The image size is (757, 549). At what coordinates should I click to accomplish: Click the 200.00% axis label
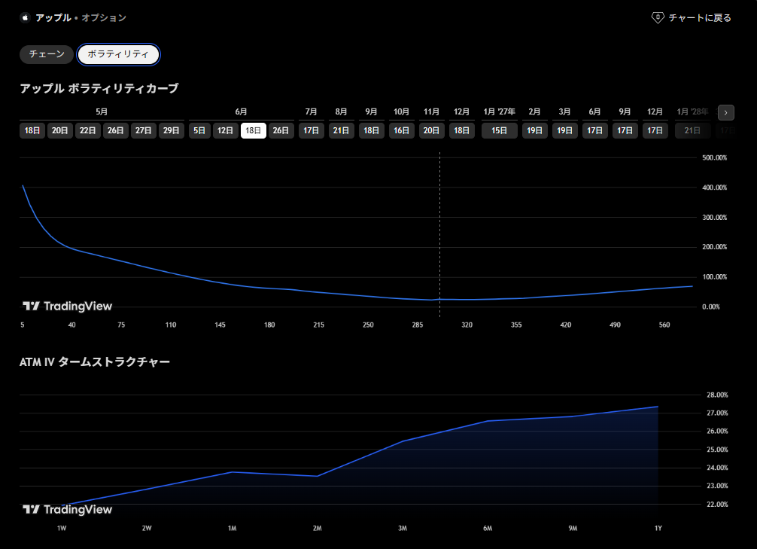pyautogui.click(x=715, y=247)
